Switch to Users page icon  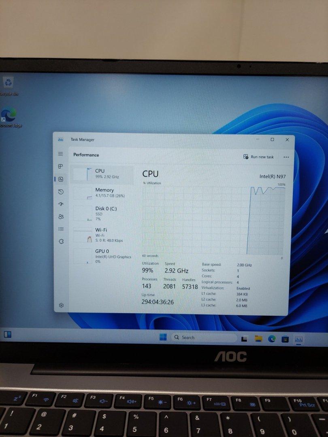click(61, 216)
